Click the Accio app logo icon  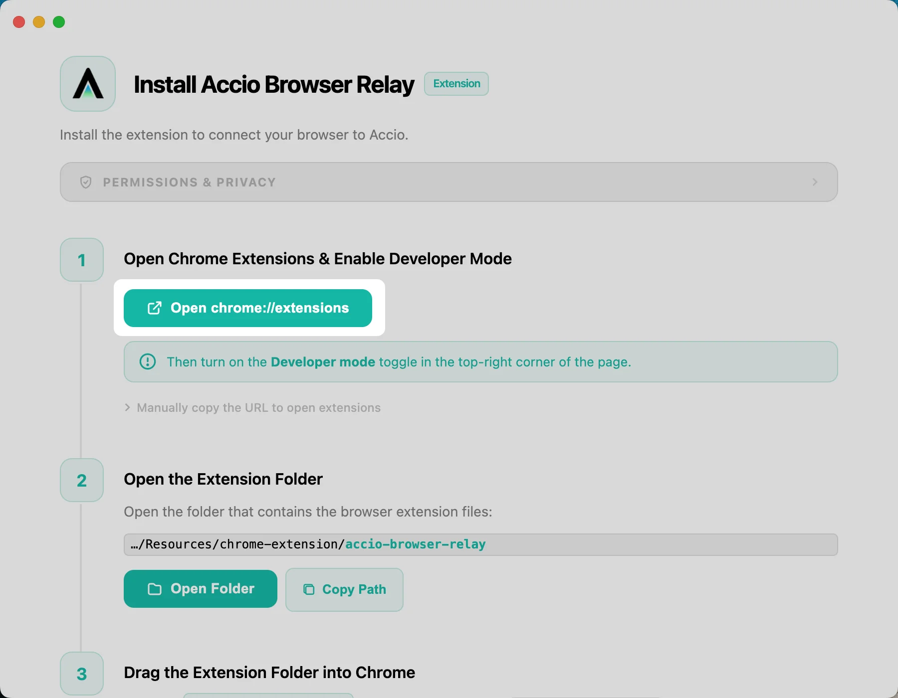point(88,84)
